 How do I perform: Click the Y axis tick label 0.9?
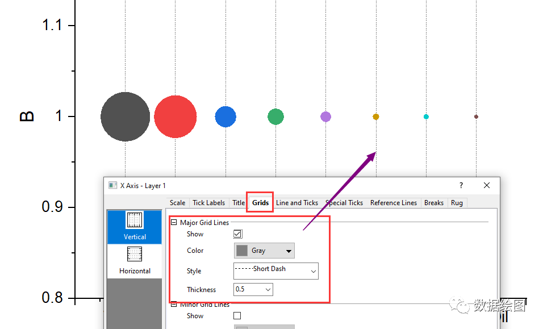(x=52, y=207)
